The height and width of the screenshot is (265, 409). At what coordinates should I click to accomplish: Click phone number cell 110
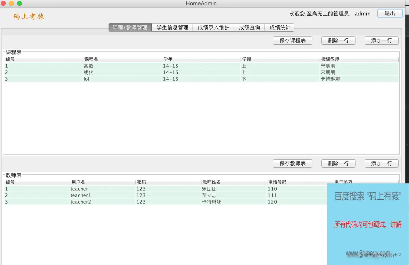tap(297, 189)
